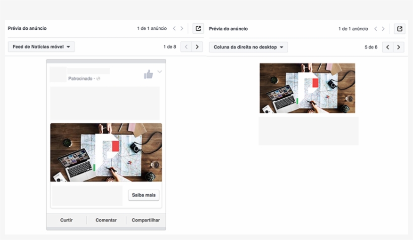Viewport: 413px width, 240px height.
Task: Open left ad preview in new window
Action: coord(198,29)
